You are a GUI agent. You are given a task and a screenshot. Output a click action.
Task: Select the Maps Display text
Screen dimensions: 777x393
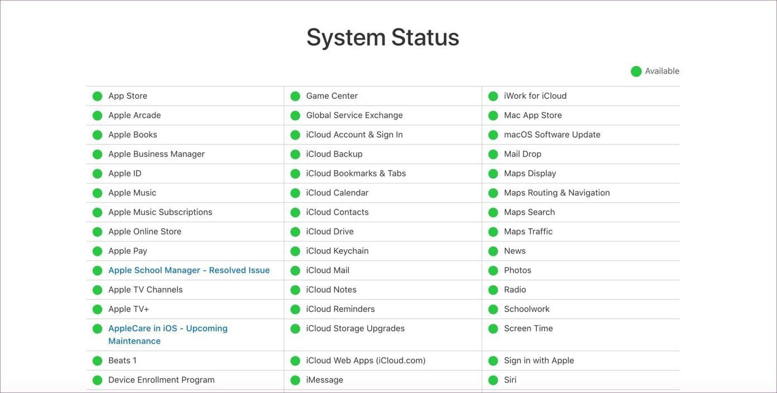click(530, 173)
